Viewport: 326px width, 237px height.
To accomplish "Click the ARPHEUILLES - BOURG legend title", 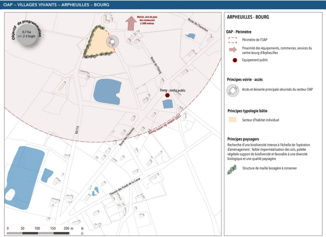I will (x=248, y=17).
